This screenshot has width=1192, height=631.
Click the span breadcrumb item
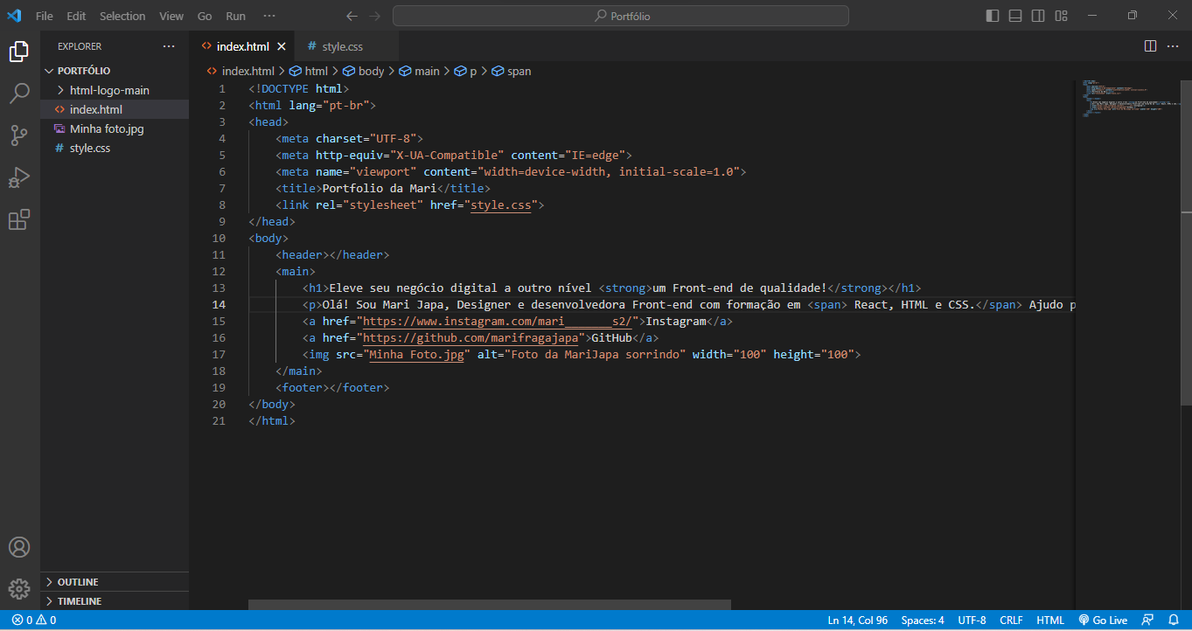512,71
